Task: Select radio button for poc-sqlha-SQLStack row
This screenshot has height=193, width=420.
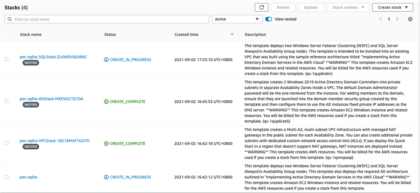Action: [7, 60]
